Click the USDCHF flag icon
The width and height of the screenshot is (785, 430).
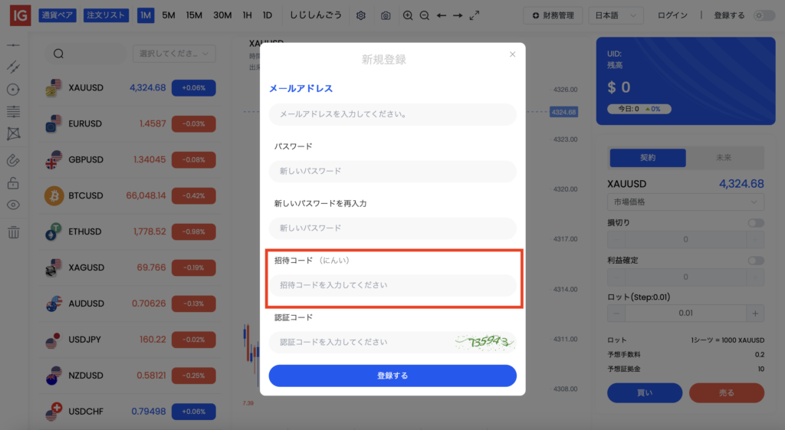tap(53, 412)
